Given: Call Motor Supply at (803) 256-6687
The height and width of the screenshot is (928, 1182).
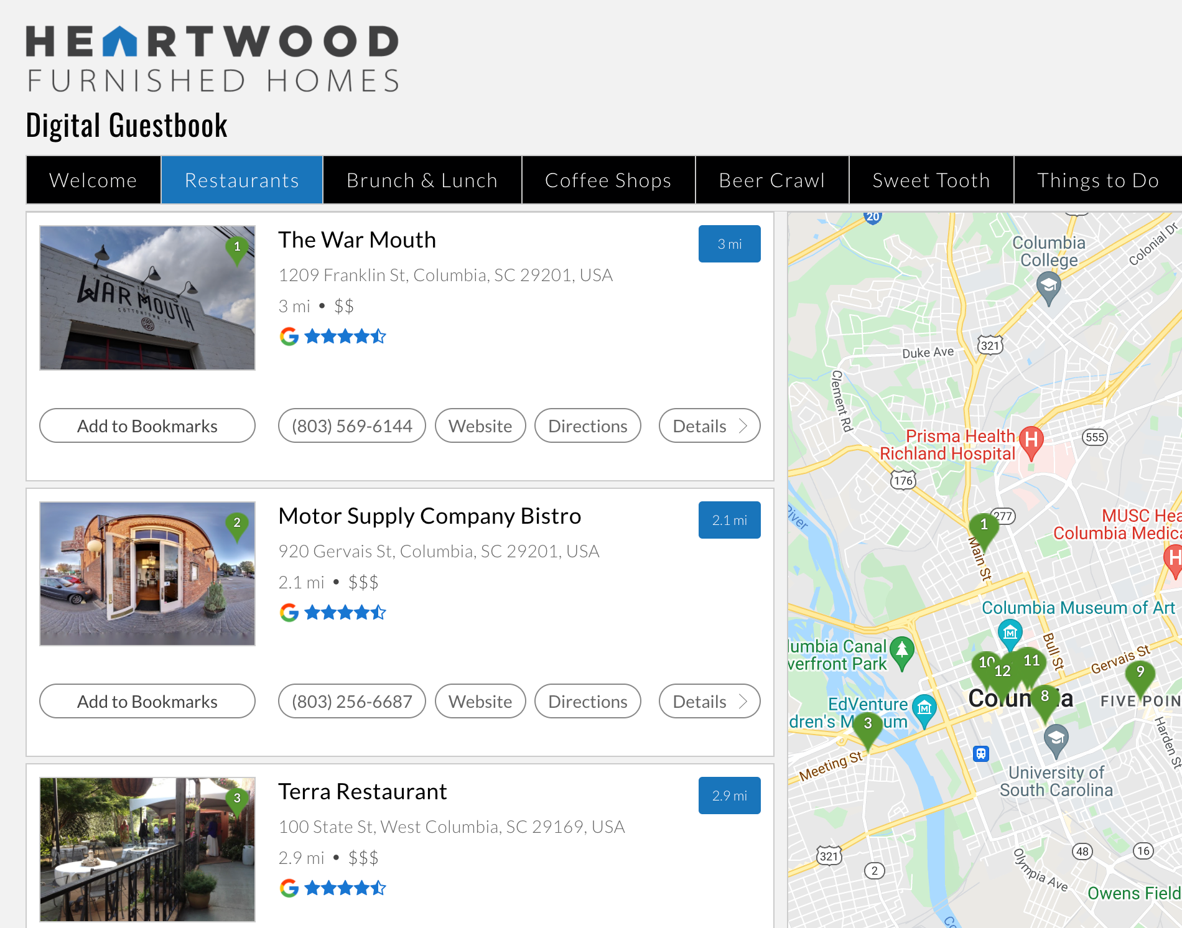Looking at the screenshot, I should (352, 701).
